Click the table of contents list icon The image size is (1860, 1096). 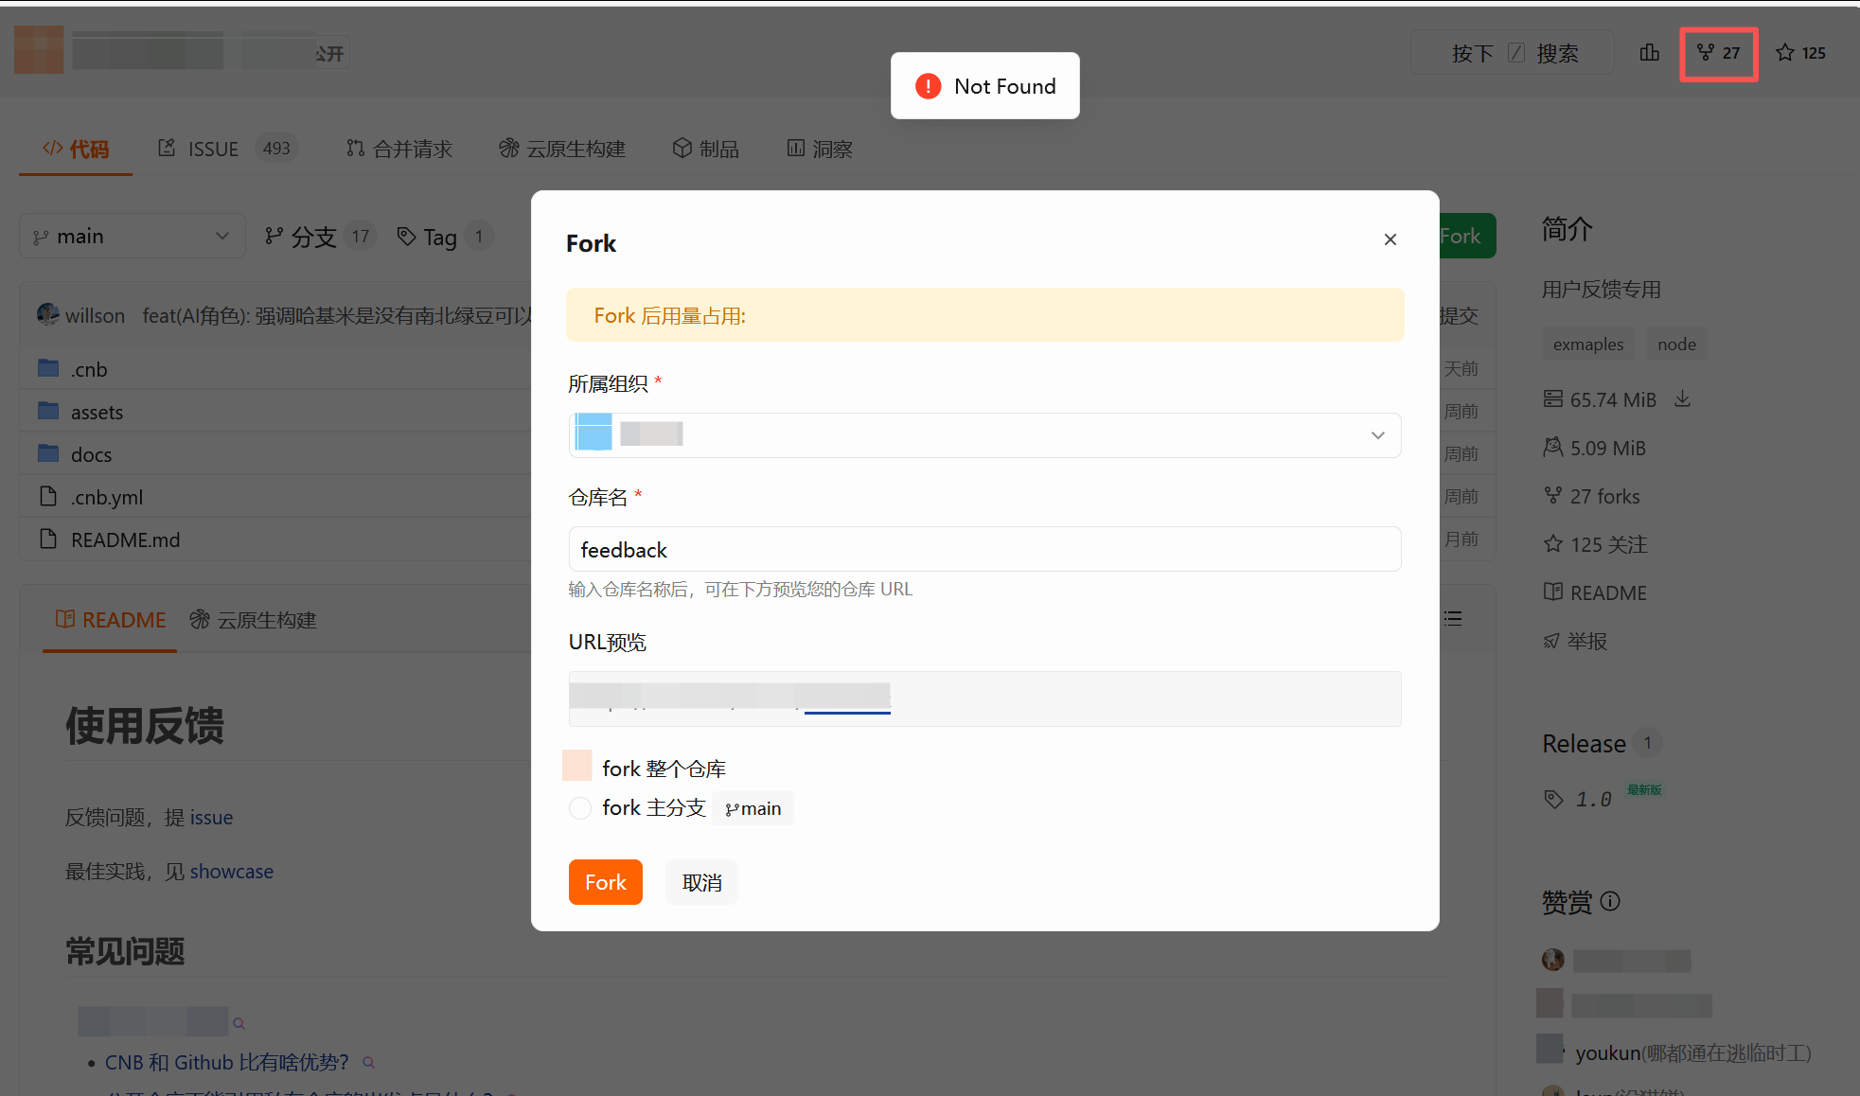click(1453, 619)
